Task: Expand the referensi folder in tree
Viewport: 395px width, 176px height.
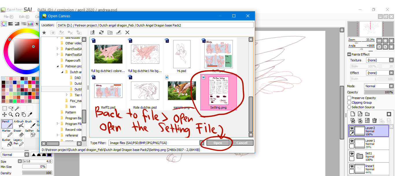Action: (x=58, y=135)
